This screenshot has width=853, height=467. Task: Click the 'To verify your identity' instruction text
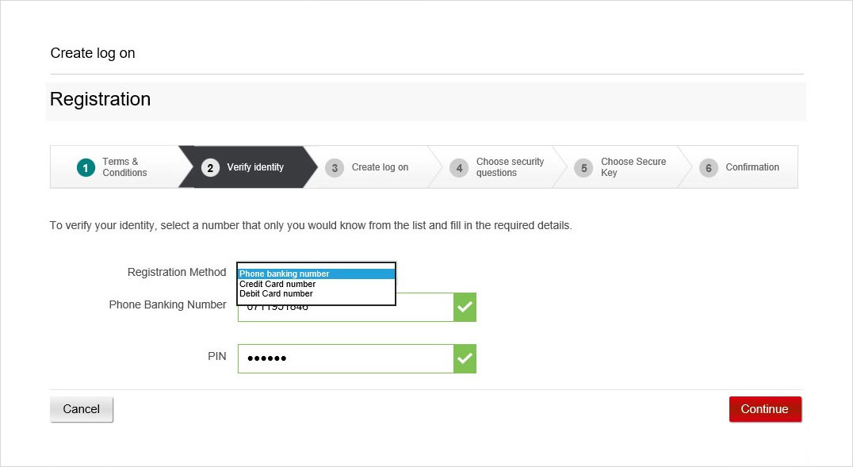311,225
